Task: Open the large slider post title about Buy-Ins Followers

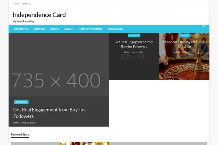Action: click(x=49, y=113)
